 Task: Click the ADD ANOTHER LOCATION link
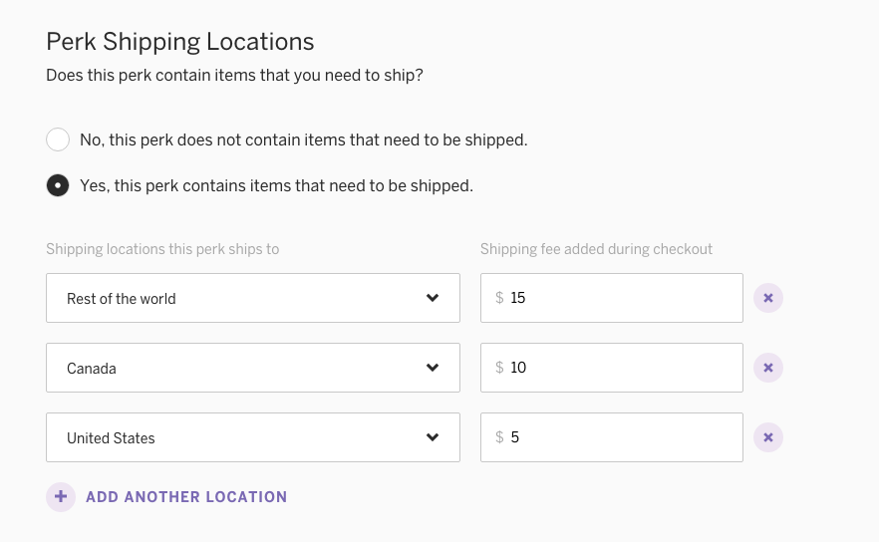186,497
